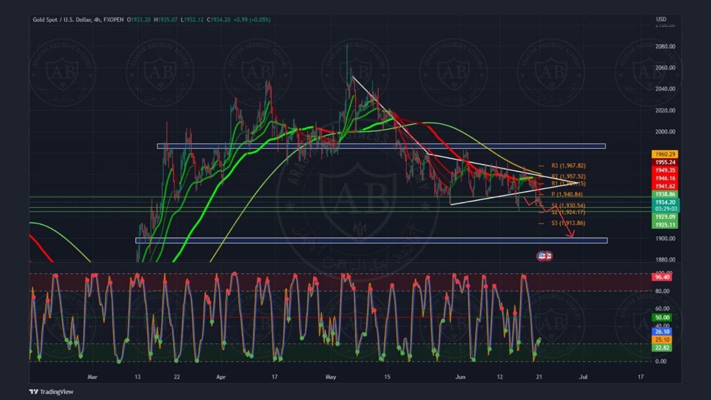Image resolution: width=711 pixels, height=400 pixels.
Task: Click the 2080.00 price axis label
Action: 665,46
